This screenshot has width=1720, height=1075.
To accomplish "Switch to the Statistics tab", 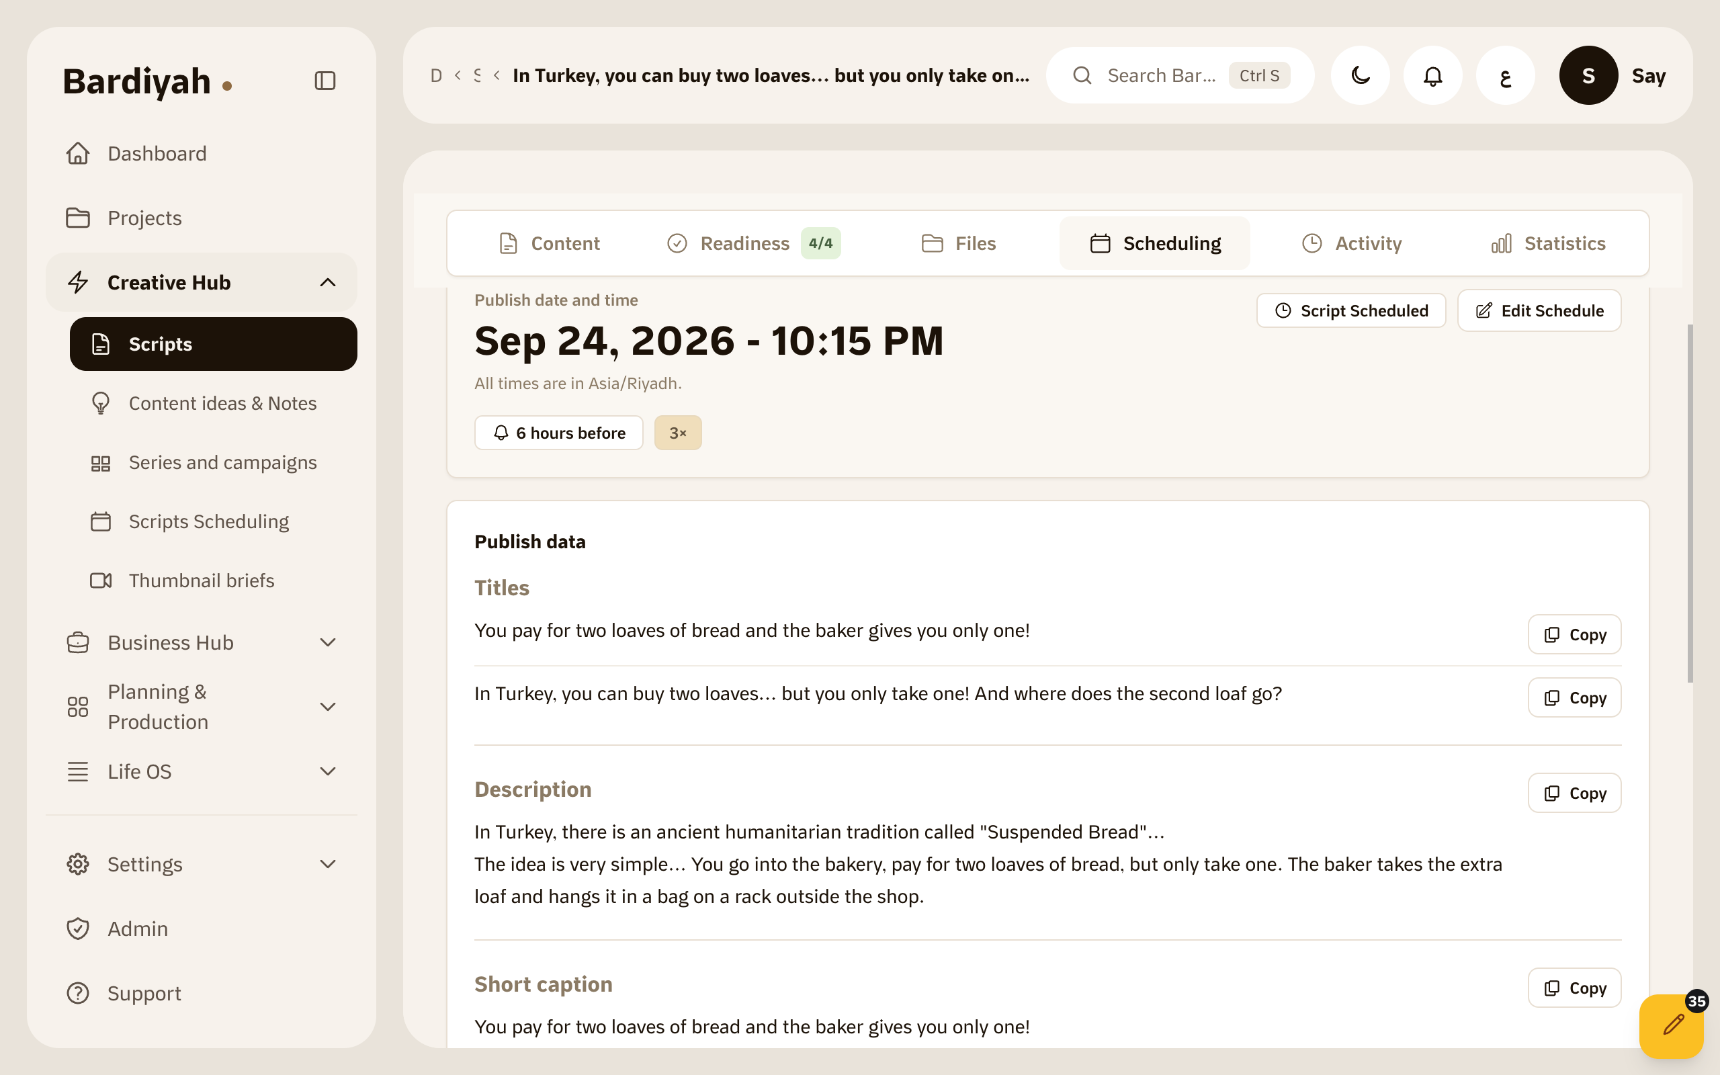I will pyautogui.click(x=1548, y=243).
